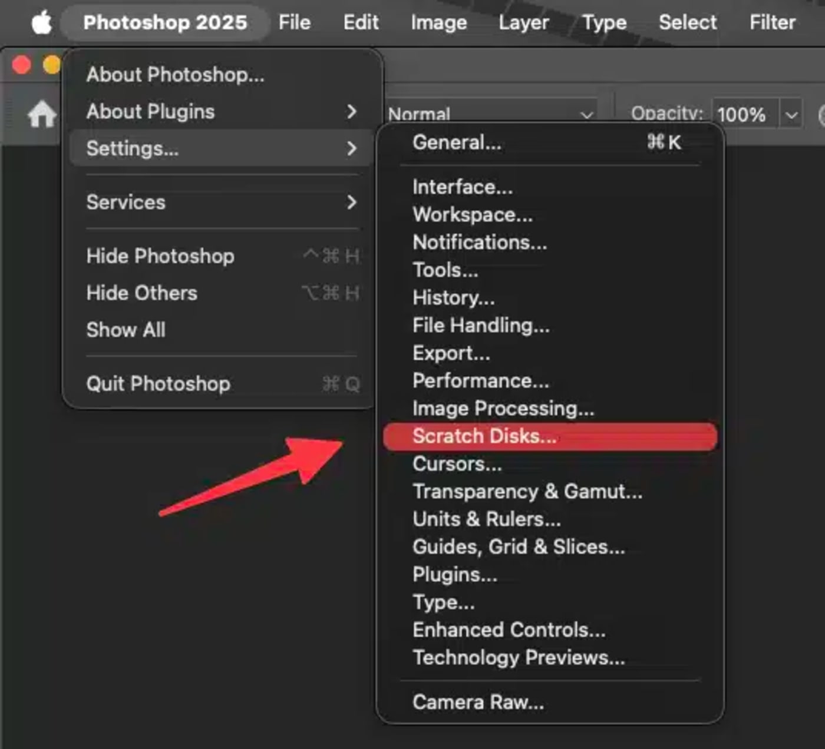This screenshot has width=825, height=749.
Task: Click the red close window button
Action: coord(22,64)
